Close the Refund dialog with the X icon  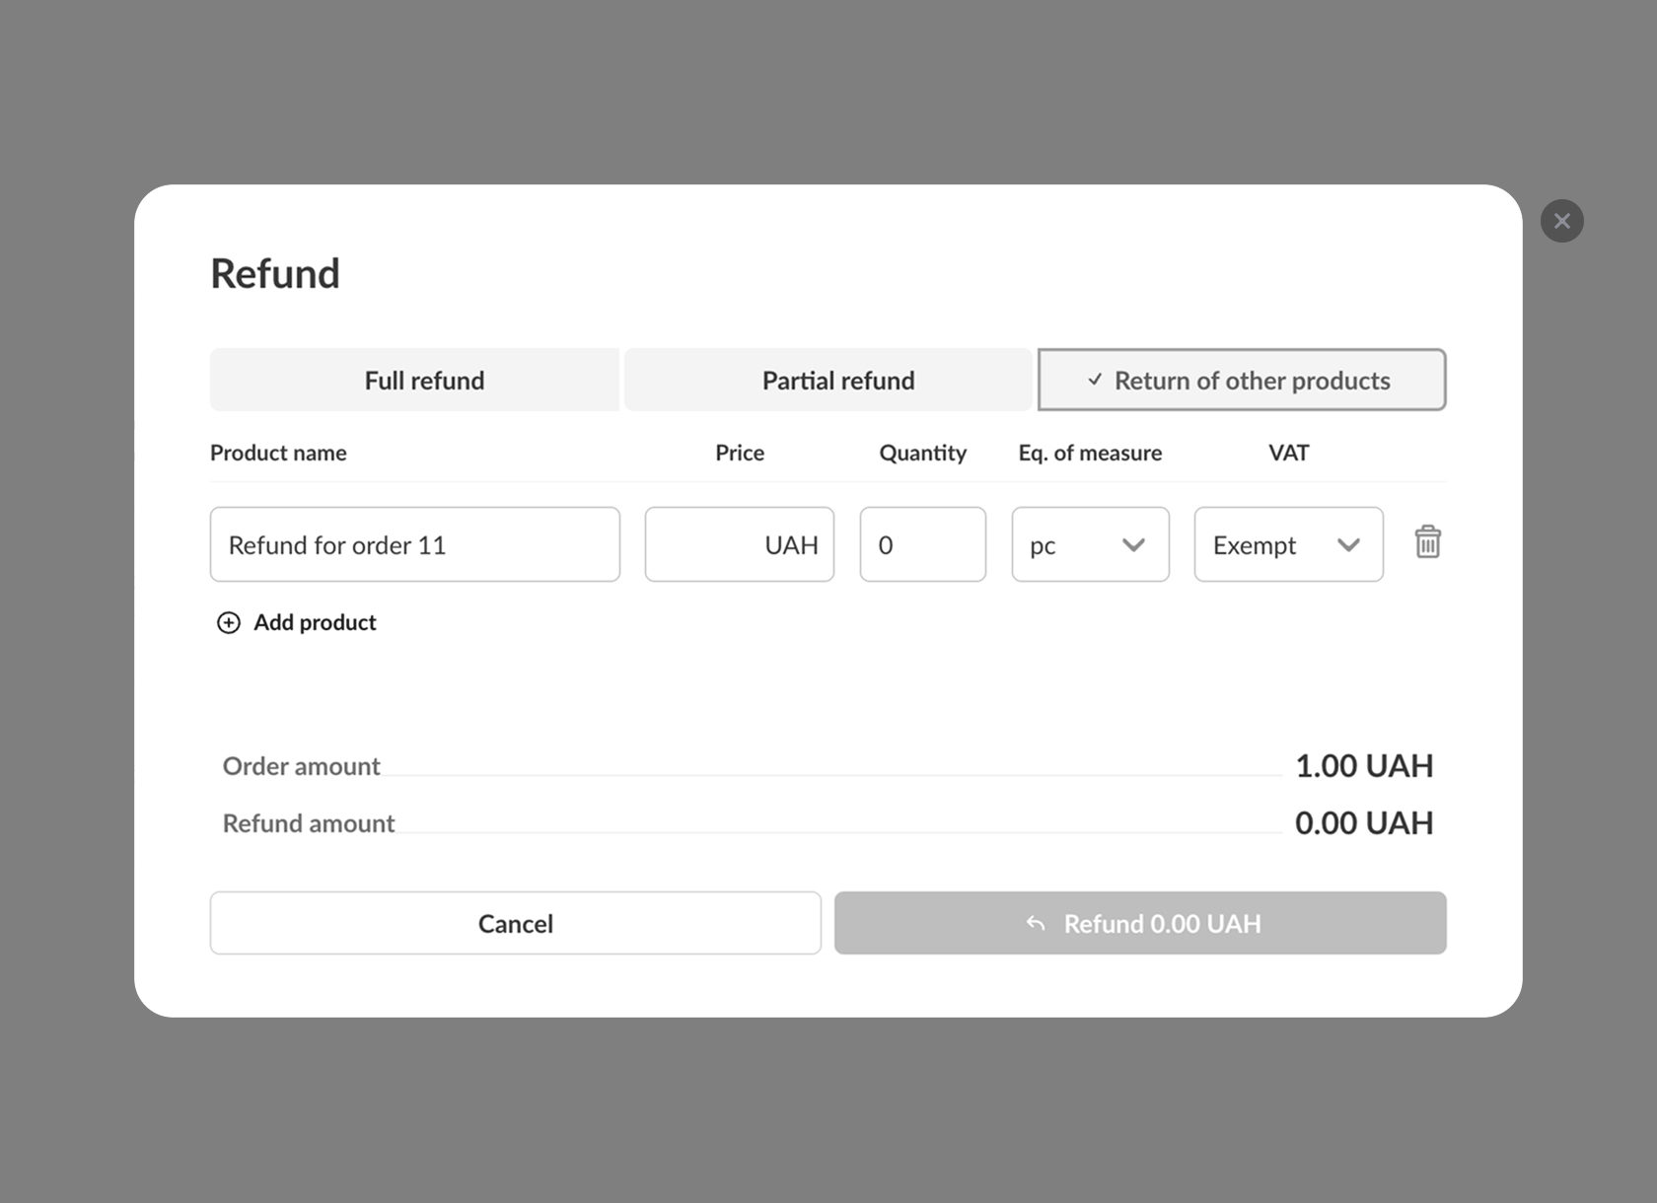(x=1561, y=221)
